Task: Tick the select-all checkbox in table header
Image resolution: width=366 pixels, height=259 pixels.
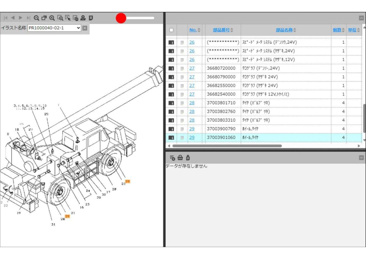Action: [171, 30]
